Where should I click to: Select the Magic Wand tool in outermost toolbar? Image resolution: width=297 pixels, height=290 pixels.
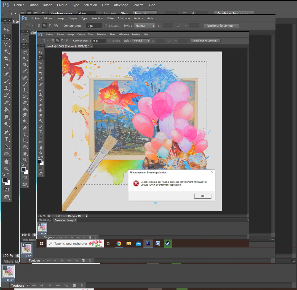6,51
